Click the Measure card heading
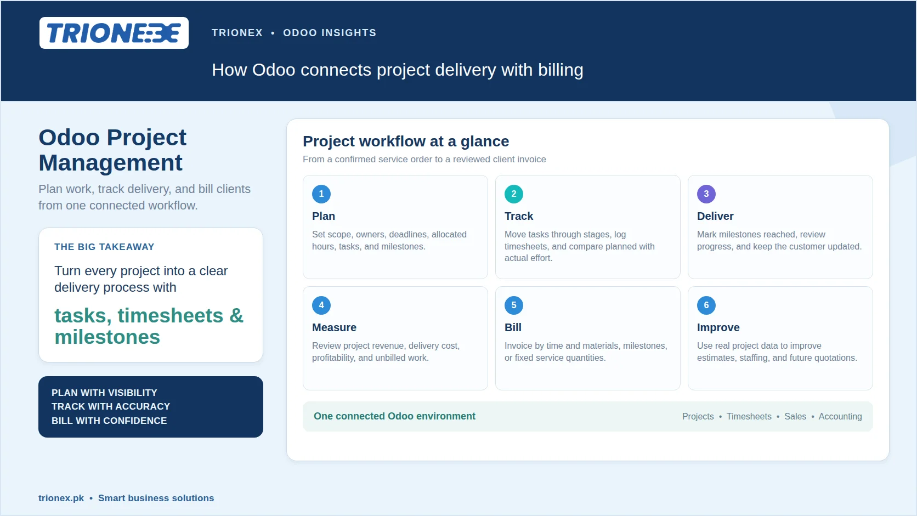Image resolution: width=917 pixels, height=516 pixels. pyautogui.click(x=334, y=327)
